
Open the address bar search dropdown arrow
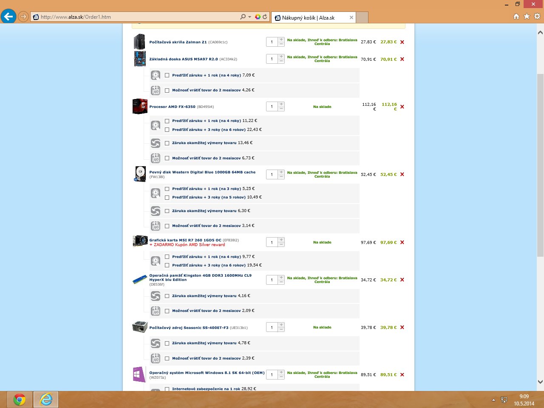(x=249, y=17)
